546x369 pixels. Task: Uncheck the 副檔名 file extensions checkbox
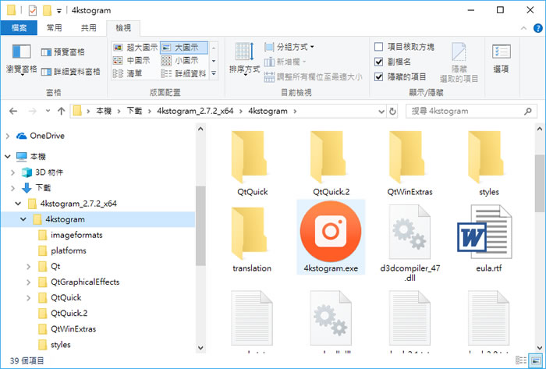pos(379,62)
